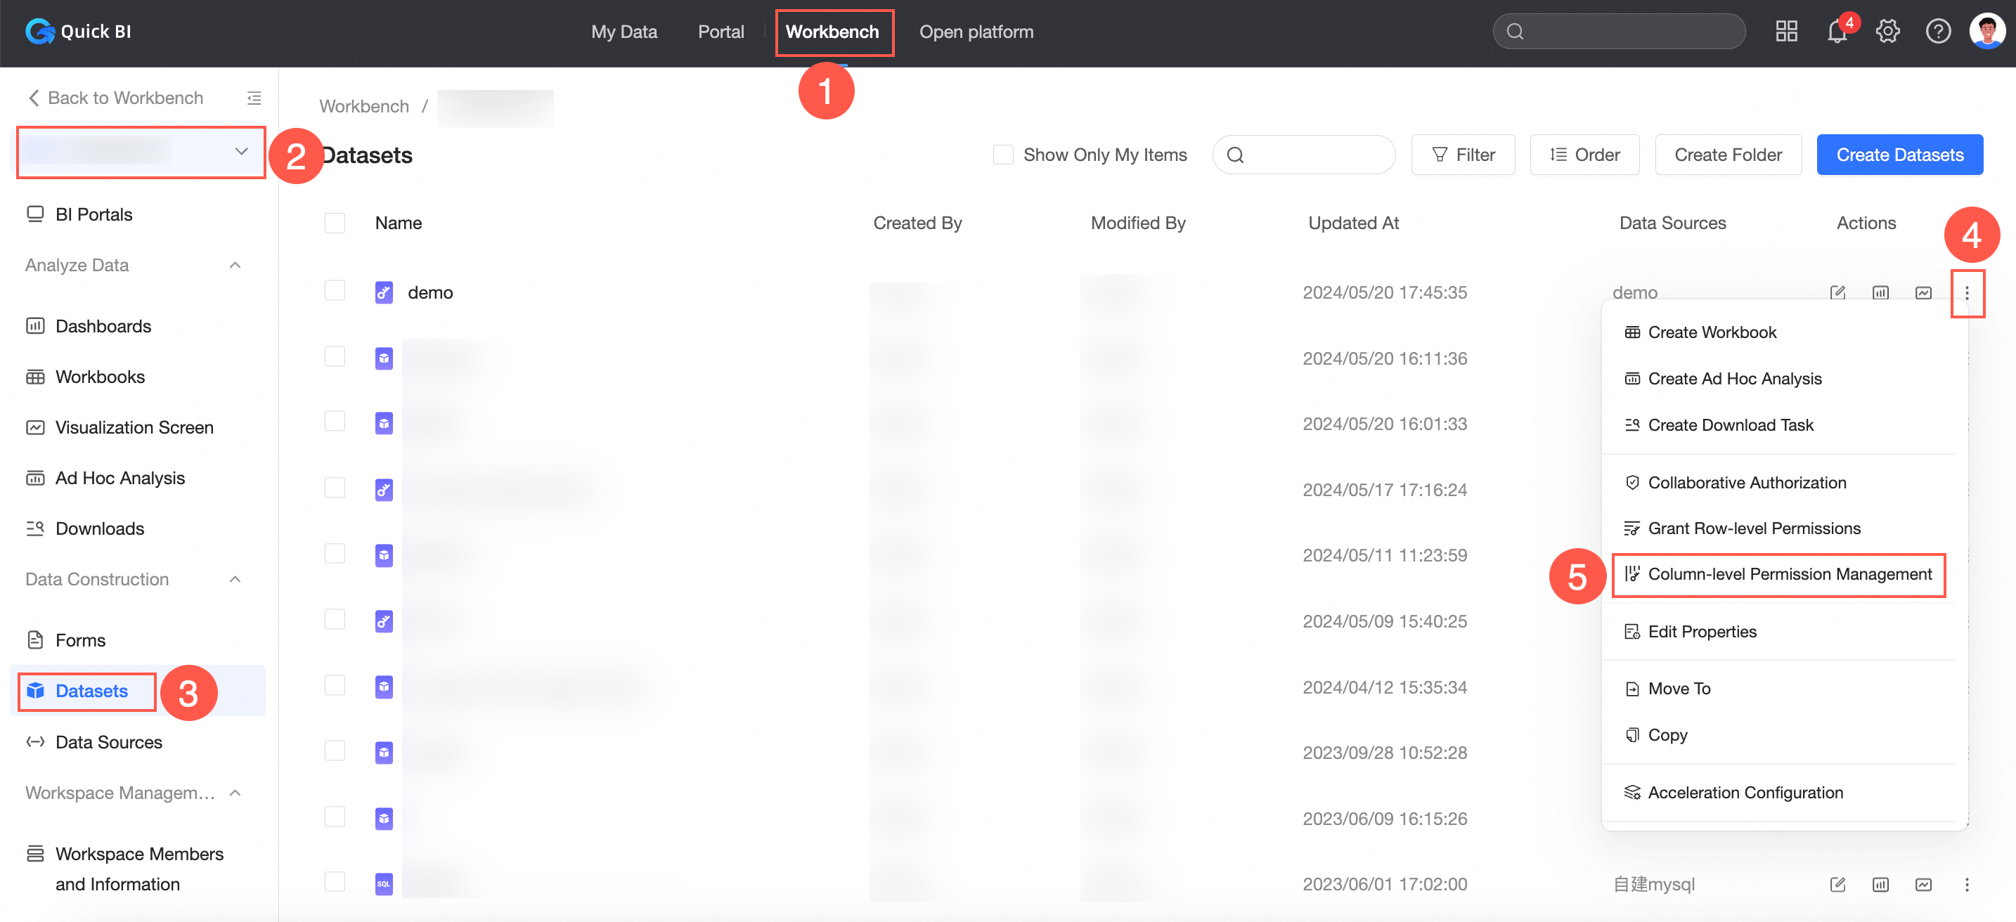
Task: Open the workspace selector dropdown
Action: point(141,152)
